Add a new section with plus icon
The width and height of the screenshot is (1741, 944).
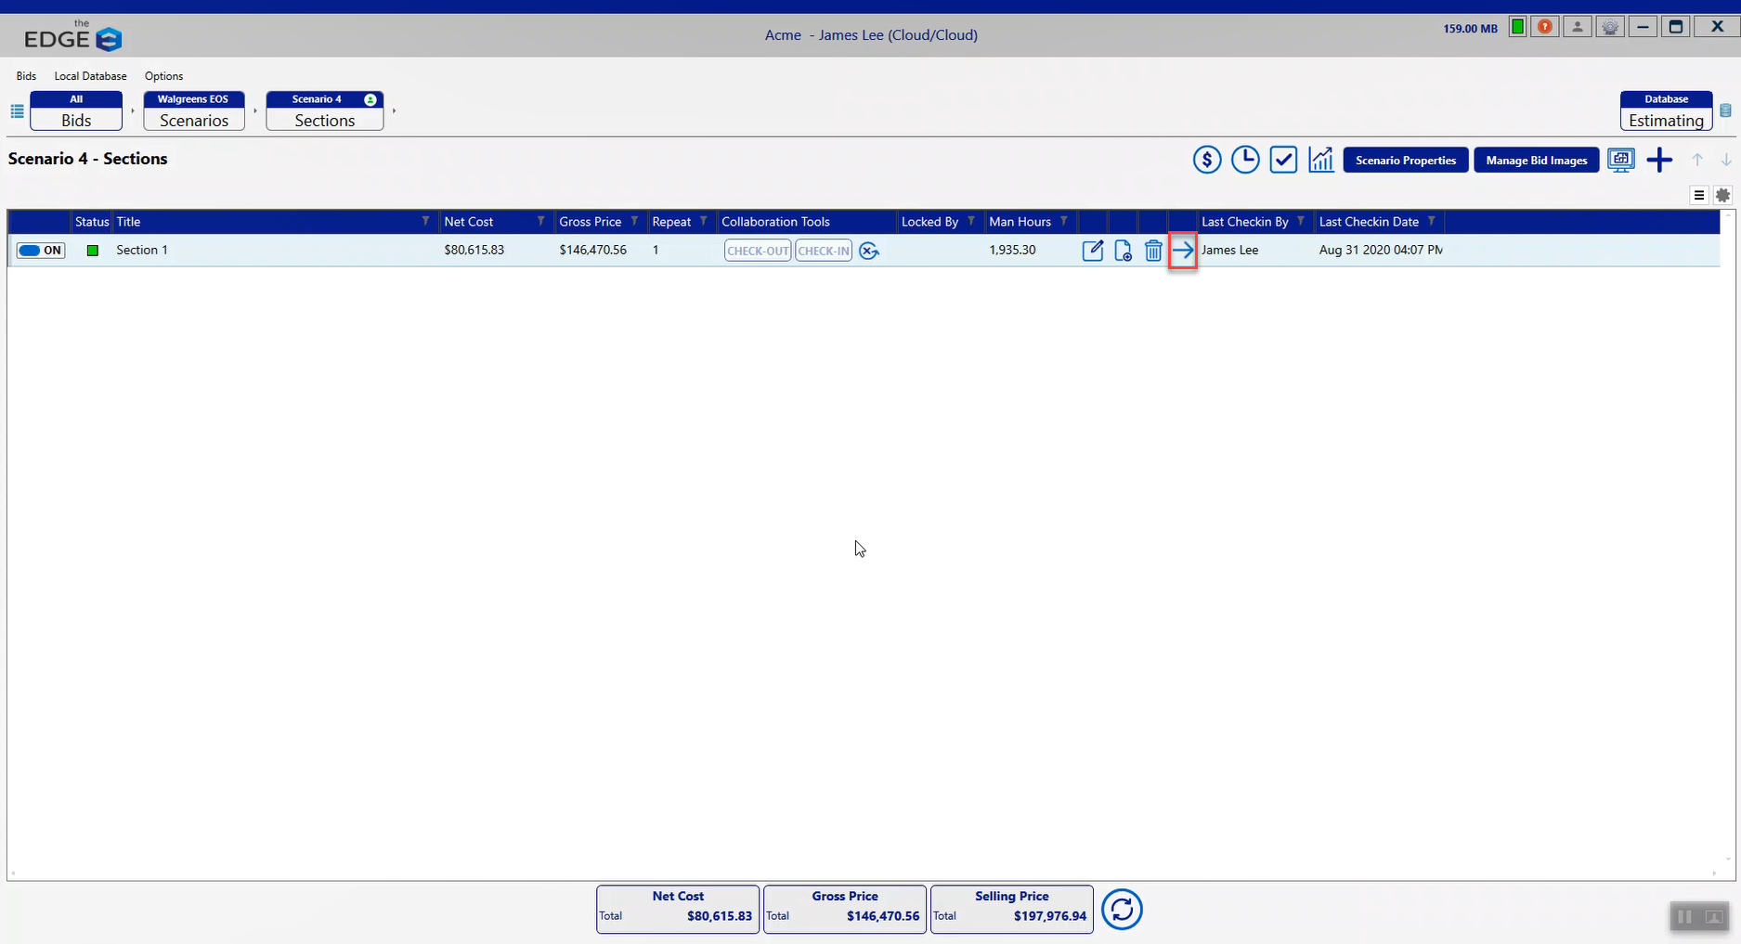click(1658, 160)
